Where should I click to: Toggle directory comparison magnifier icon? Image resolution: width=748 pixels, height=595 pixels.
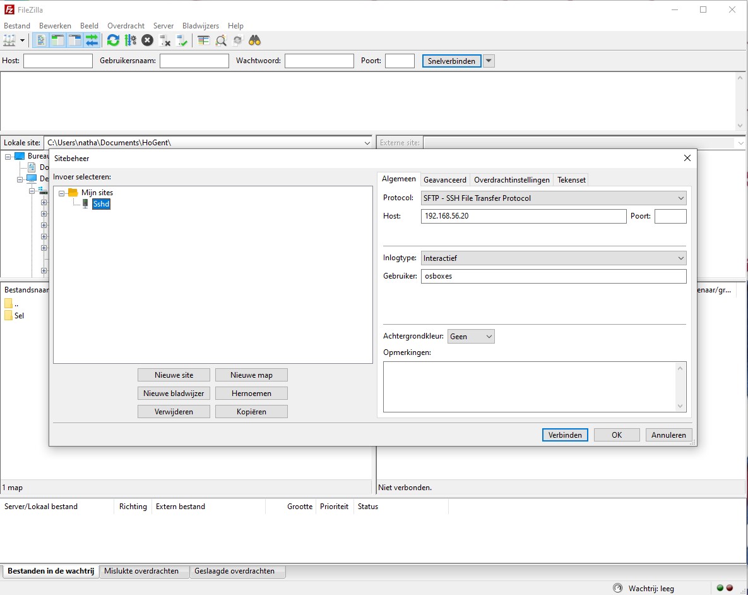[x=221, y=40]
